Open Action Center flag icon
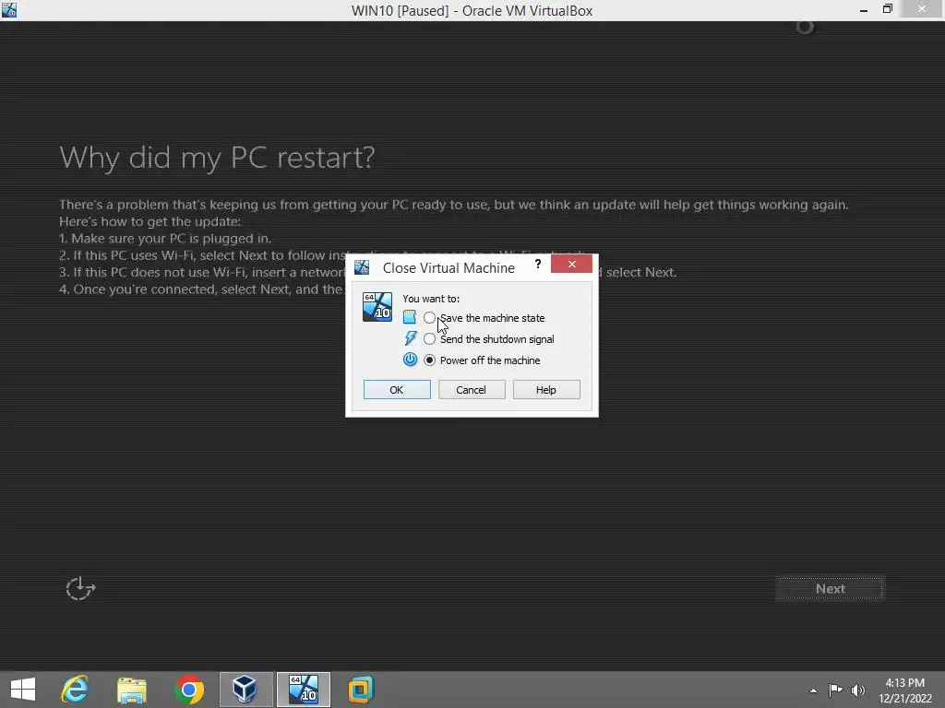The height and width of the screenshot is (708, 945). pyautogui.click(x=835, y=690)
